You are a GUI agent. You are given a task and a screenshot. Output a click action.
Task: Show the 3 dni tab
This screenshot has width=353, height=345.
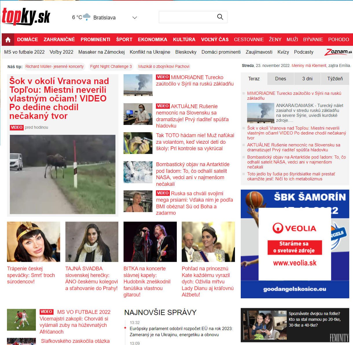307,79
